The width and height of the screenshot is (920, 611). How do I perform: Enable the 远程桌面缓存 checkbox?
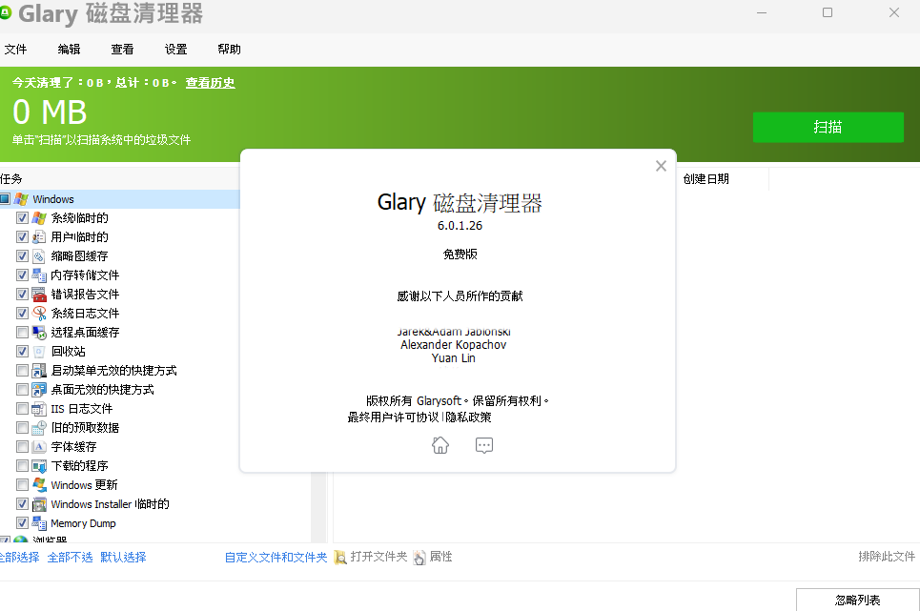click(22, 333)
